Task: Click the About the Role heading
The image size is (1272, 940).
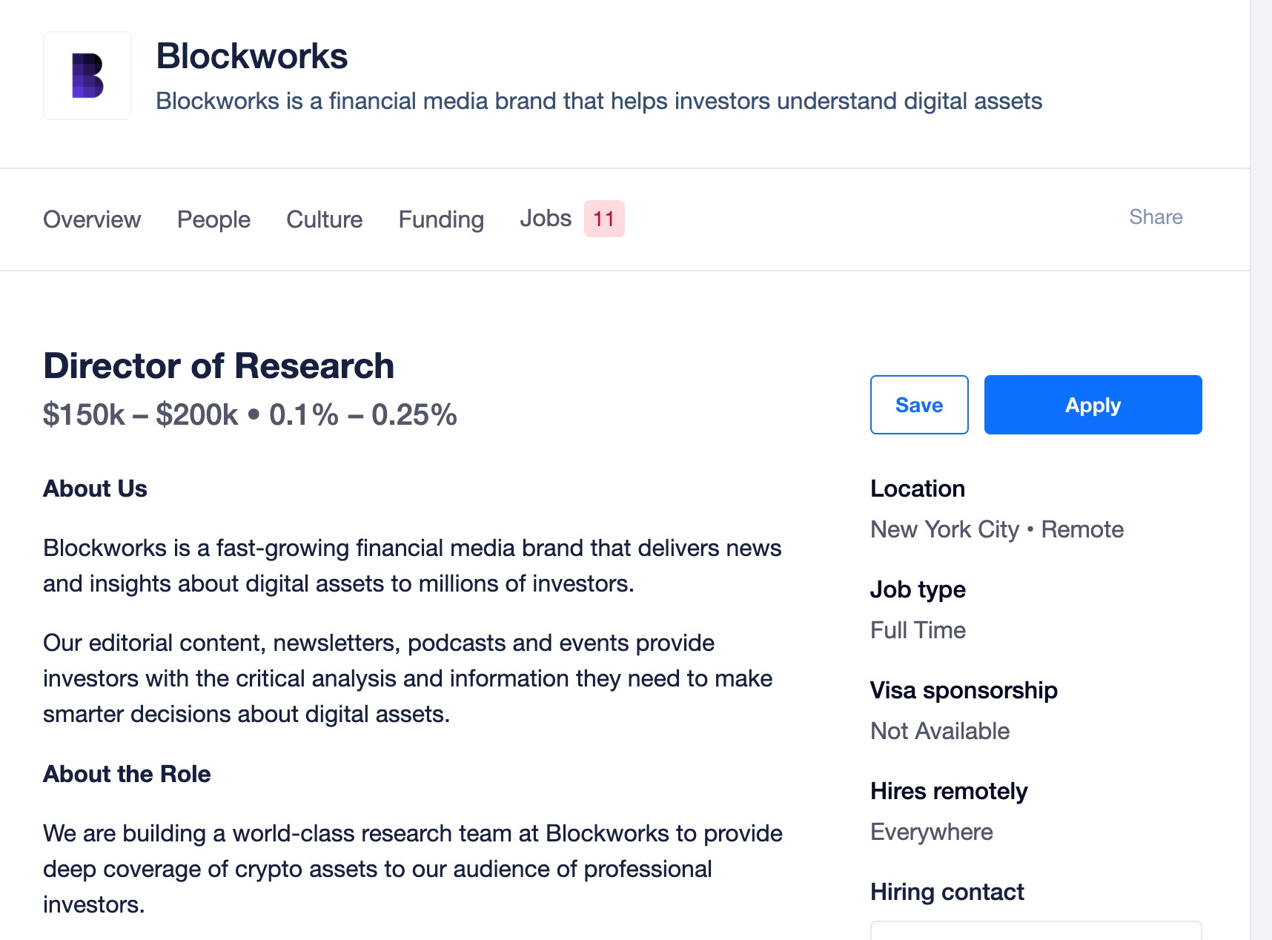Action: (x=127, y=774)
